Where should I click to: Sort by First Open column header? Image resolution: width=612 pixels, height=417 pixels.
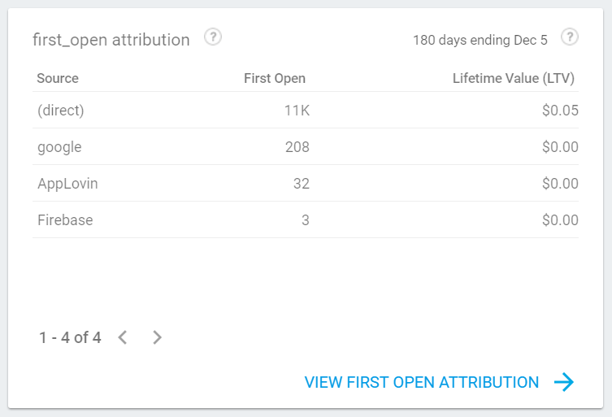(275, 79)
